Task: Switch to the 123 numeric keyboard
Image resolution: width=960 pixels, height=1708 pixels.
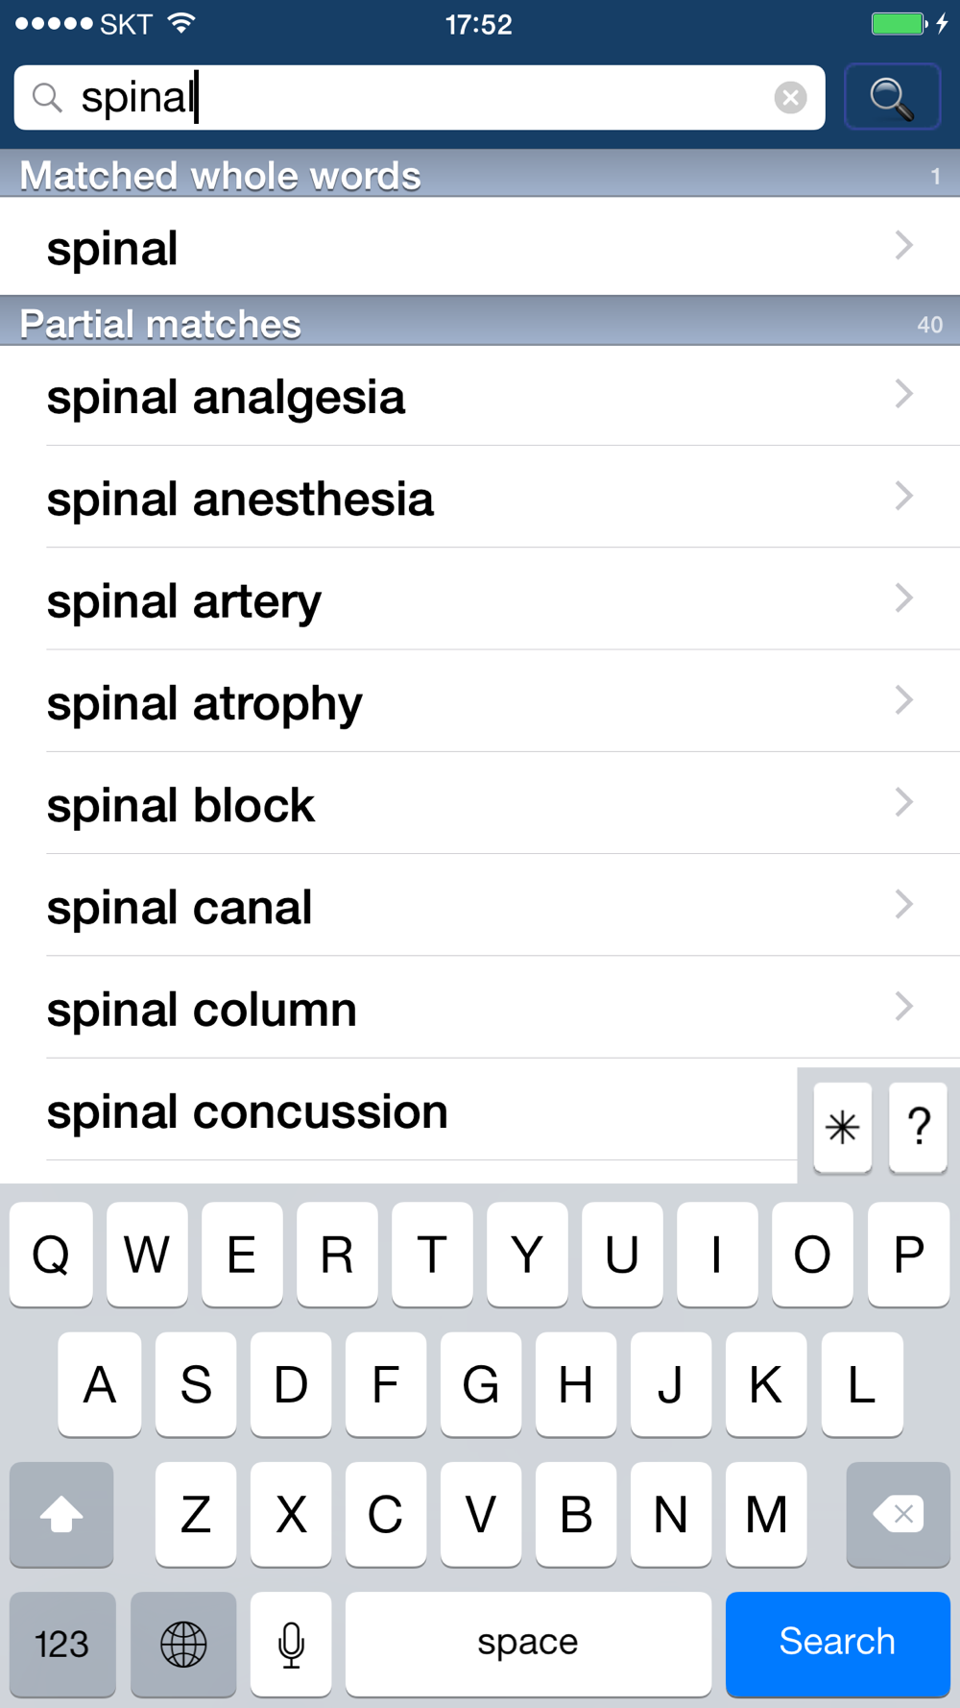Action: (x=62, y=1644)
